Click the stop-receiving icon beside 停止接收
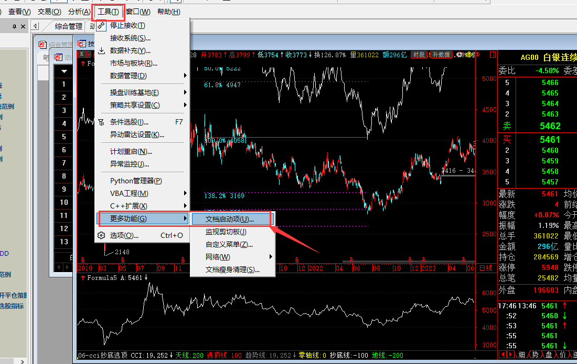This screenshot has width=577, height=364. (x=101, y=26)
